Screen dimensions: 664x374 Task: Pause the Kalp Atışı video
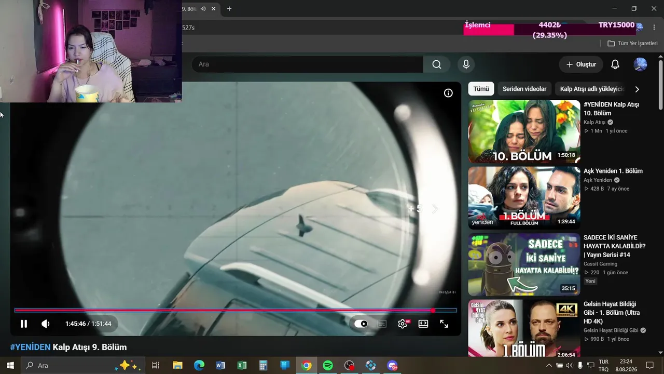(24, 324)
